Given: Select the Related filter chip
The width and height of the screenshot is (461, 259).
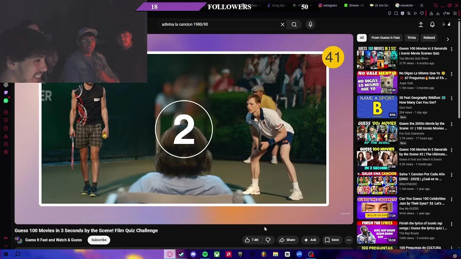Looking at the screenshot, I should pyautogui.click(x=429, y=38).
